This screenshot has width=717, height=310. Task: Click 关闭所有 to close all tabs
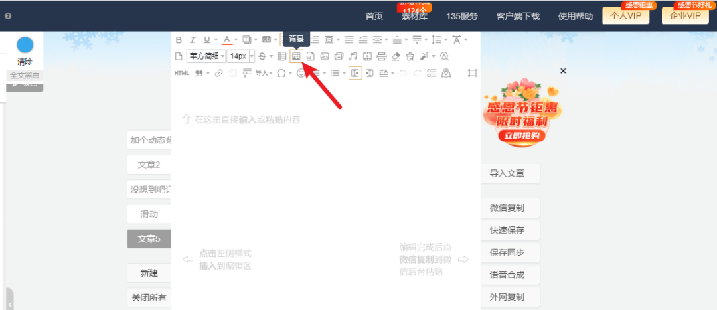click(x=149, y=298)
